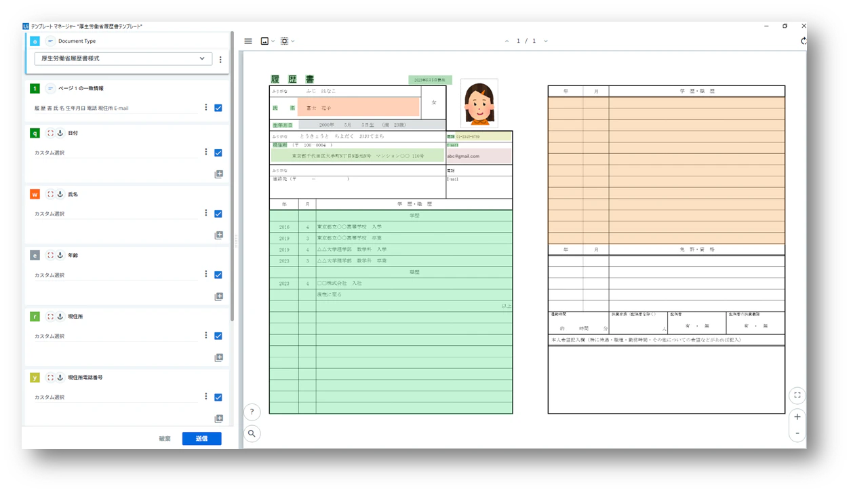
Task: Toggle the 日付 field checkbox
Action: [218, 153]
